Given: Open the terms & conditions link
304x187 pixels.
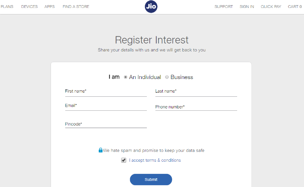Looking at the screenshot, I should click(x=155, y=160).
